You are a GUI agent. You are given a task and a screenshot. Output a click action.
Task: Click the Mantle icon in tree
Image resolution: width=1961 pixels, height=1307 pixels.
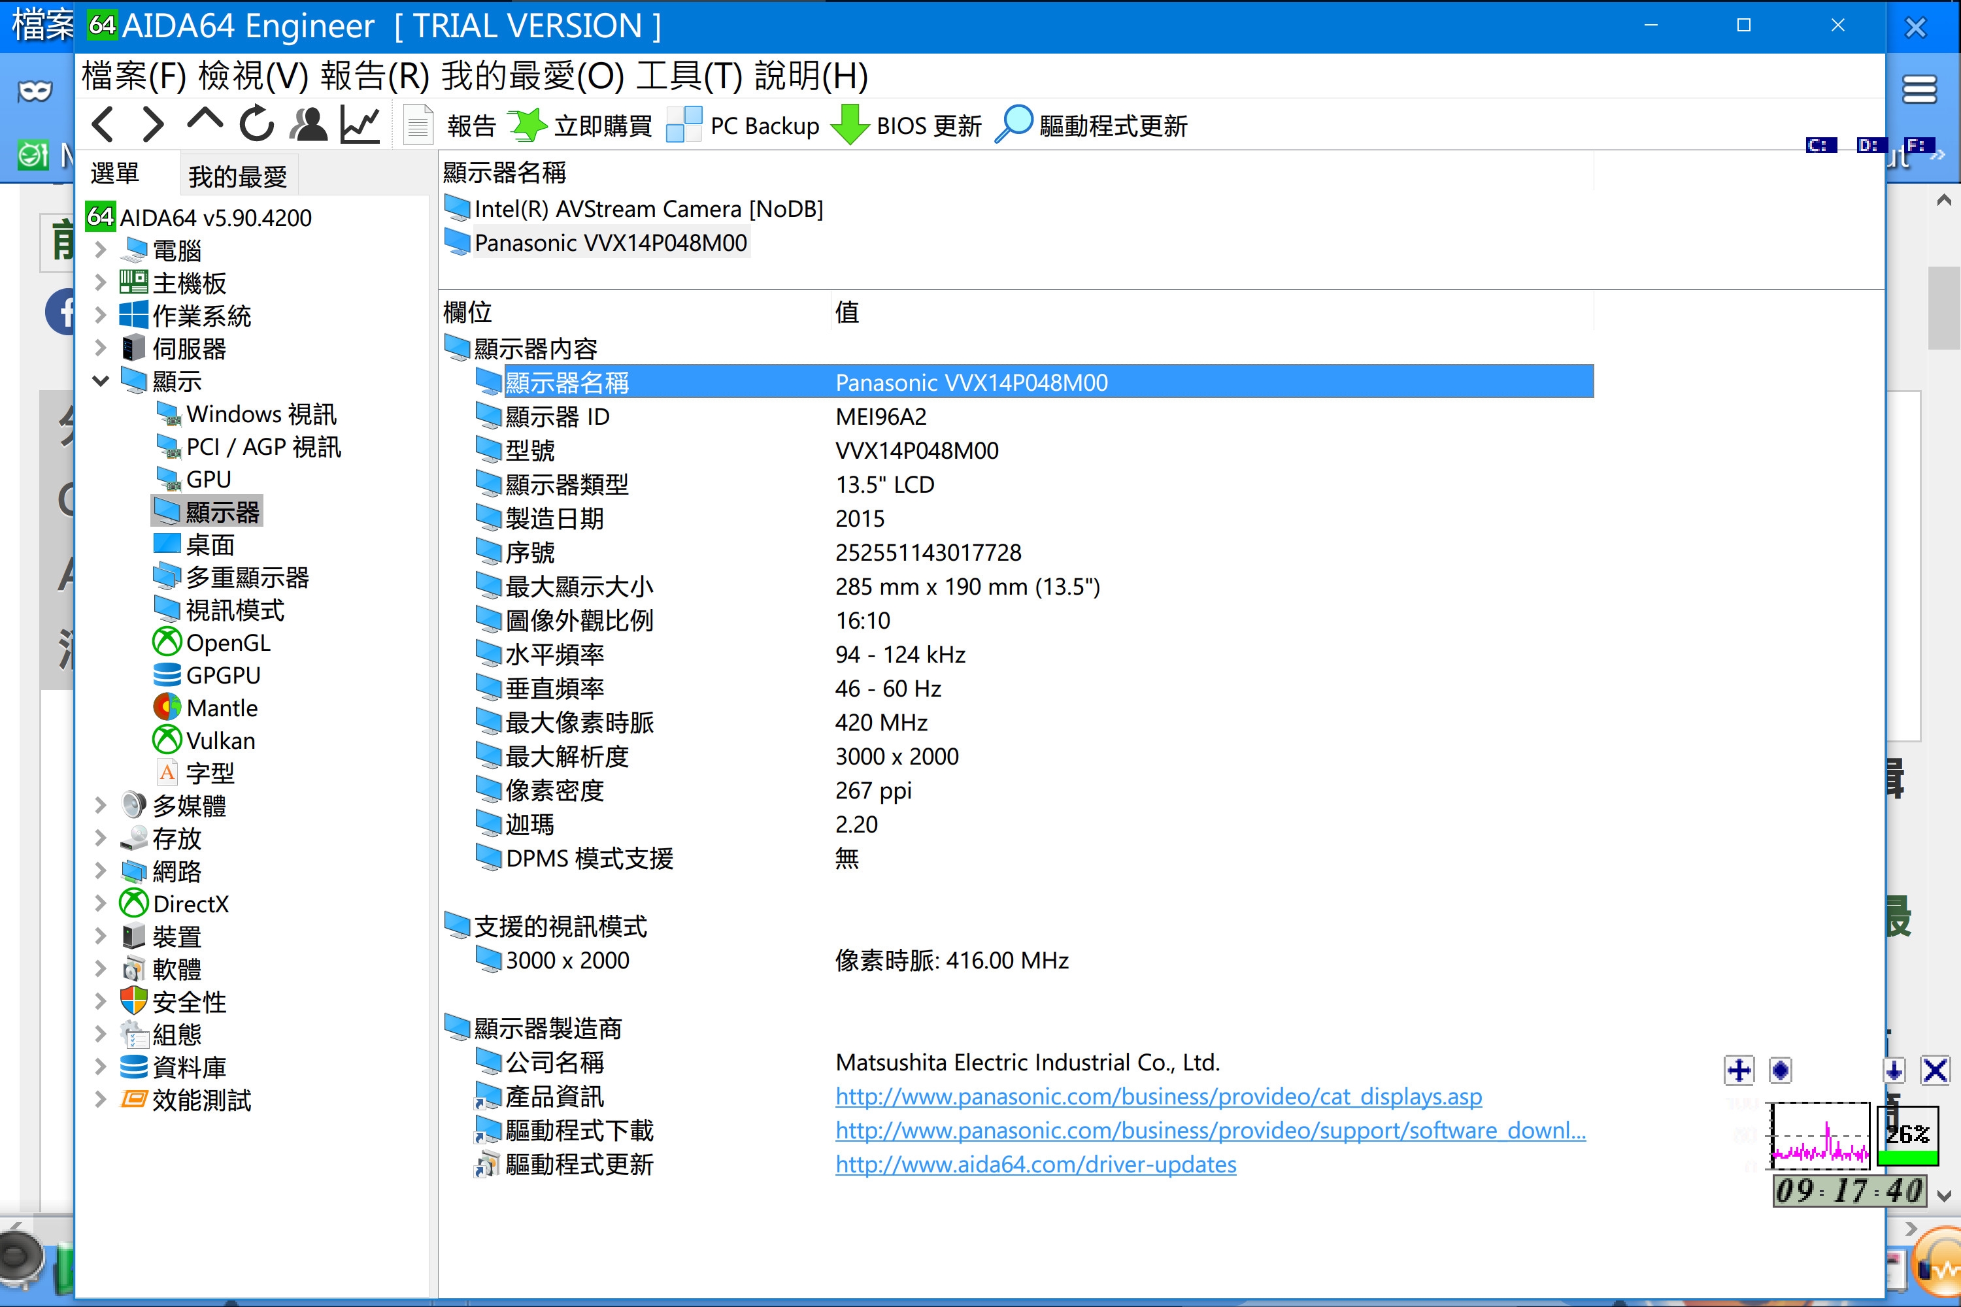[167, 708]
